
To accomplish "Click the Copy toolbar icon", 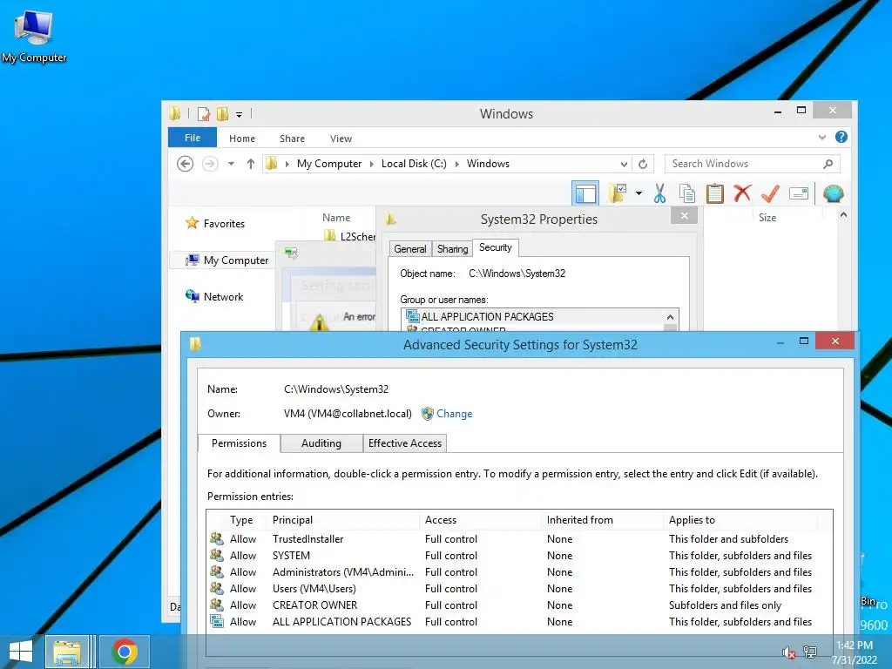I will pyautogui.click(x=687, y=193).
